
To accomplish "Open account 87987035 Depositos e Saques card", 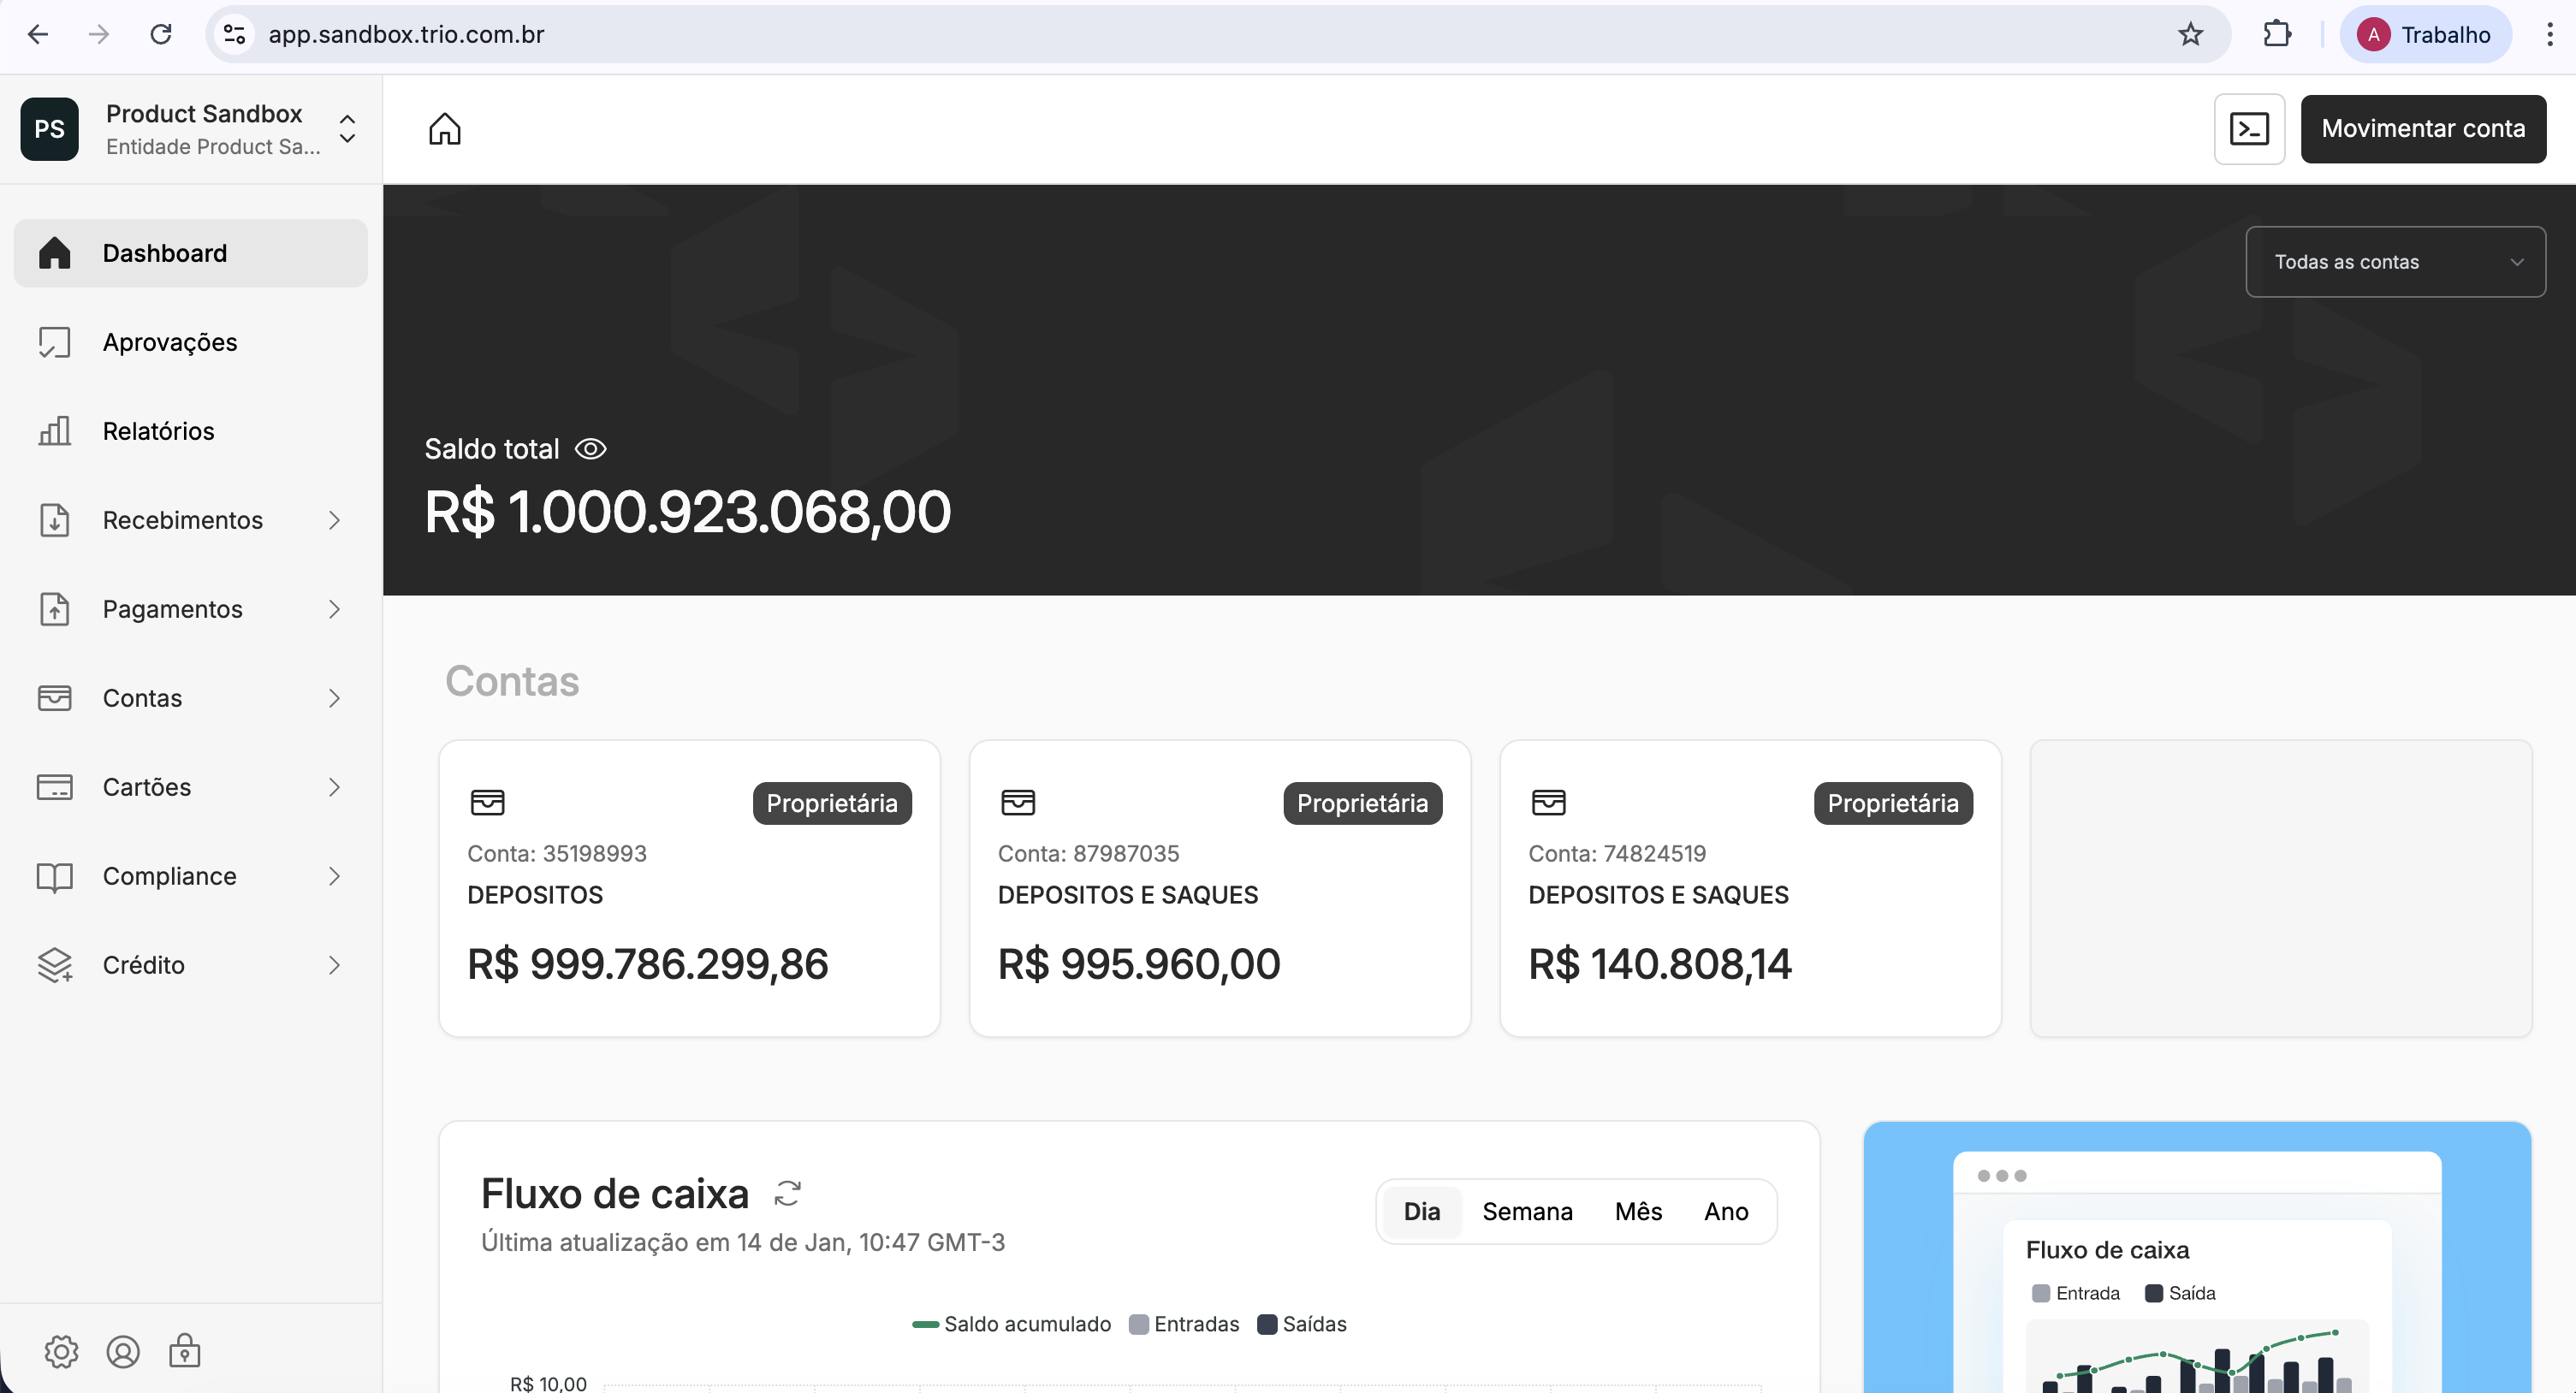I will (1219, 889).
